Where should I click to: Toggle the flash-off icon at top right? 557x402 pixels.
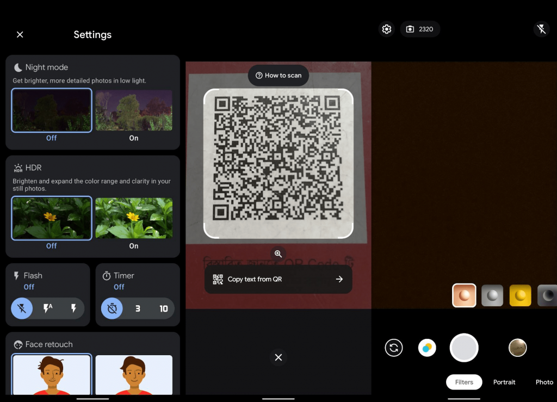(x=541, y=29)
